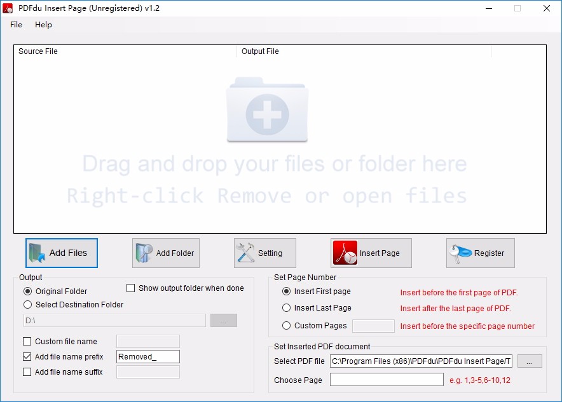This screenshot has width=562, height=402.
Task: Click the prefix field containing Removed_
Action: point(148,356)
